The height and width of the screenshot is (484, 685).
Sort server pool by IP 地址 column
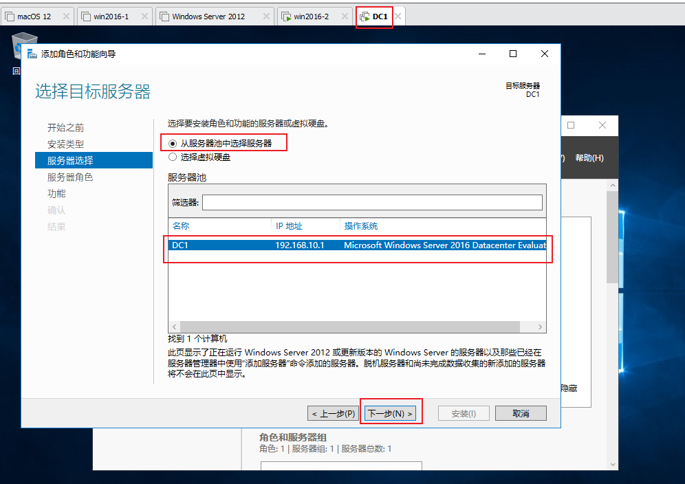289,225
